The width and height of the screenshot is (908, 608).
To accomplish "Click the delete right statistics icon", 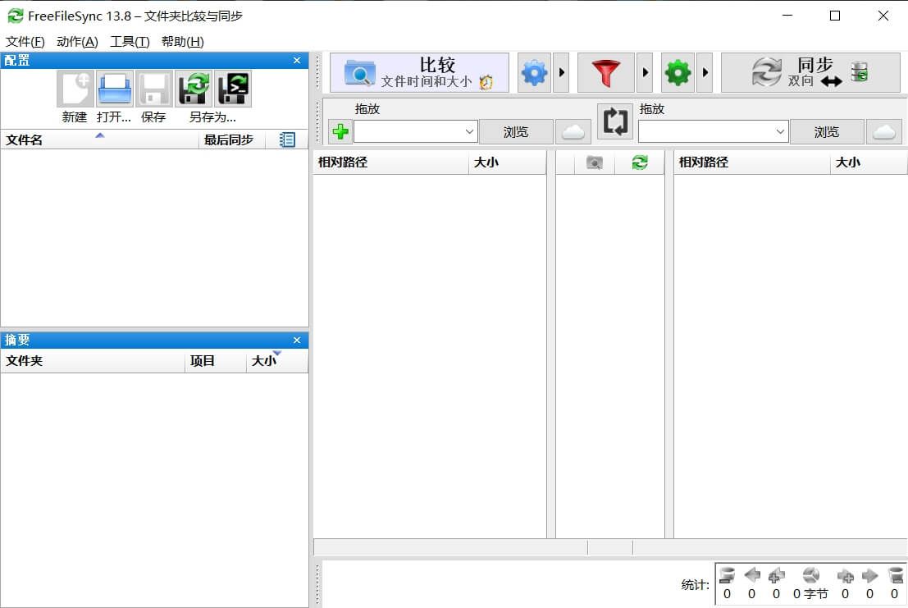I will 895,575.
